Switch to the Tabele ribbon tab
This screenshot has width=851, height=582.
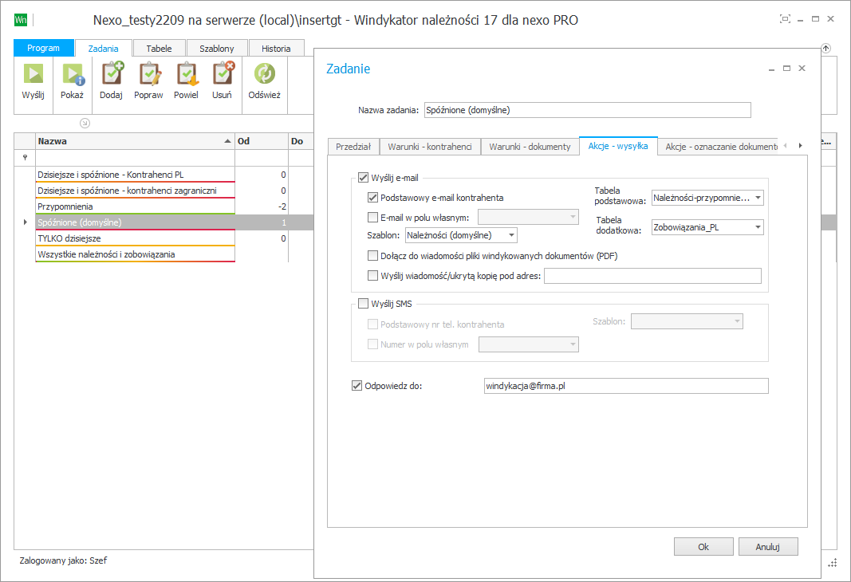[x=159, y=49]
